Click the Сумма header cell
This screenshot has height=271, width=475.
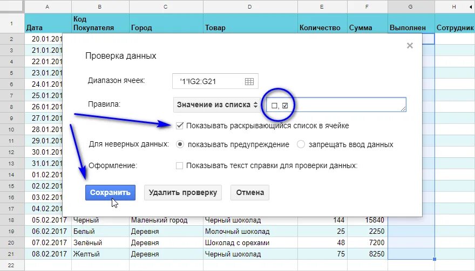point(368,23)
